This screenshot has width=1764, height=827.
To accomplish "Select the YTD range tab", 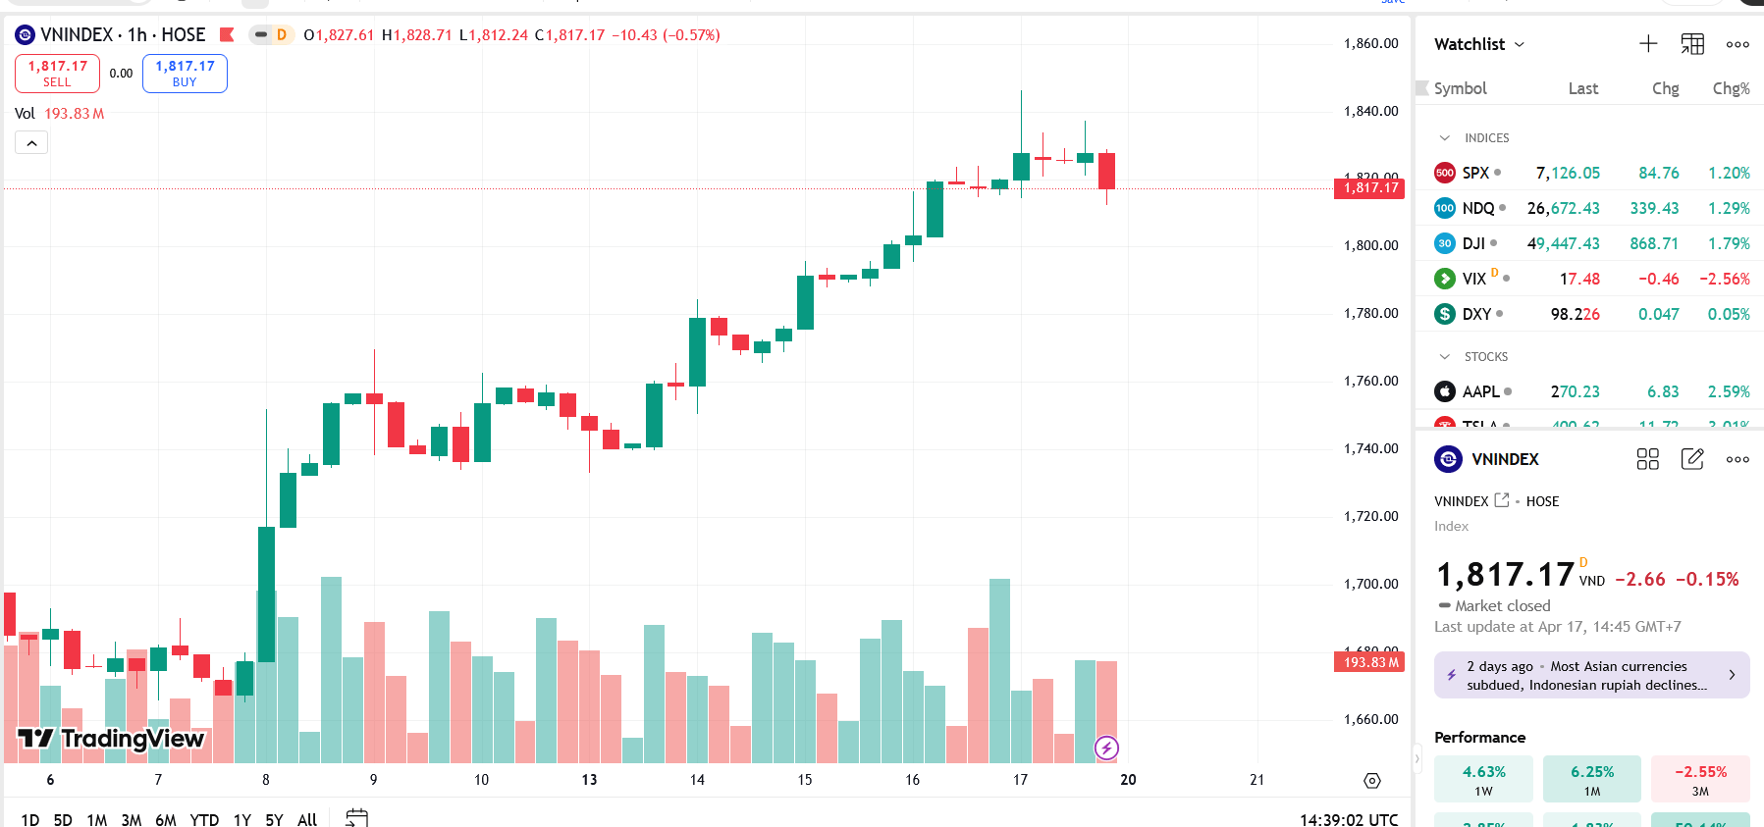I will point(205,818).
